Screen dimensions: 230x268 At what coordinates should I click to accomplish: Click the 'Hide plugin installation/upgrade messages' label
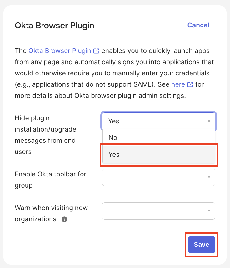pyautogui.click(x=45, y=135)
